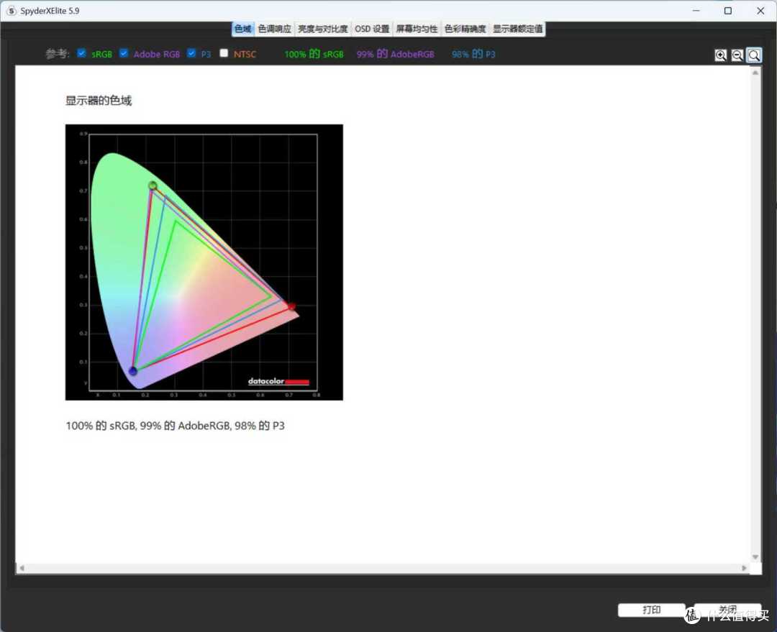
Task: Open the 亮度与对比度 tab
Action: [x=322, y=29]
